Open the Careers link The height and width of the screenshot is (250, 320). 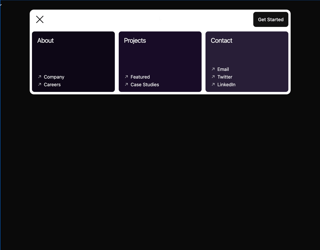click(49, 84)
